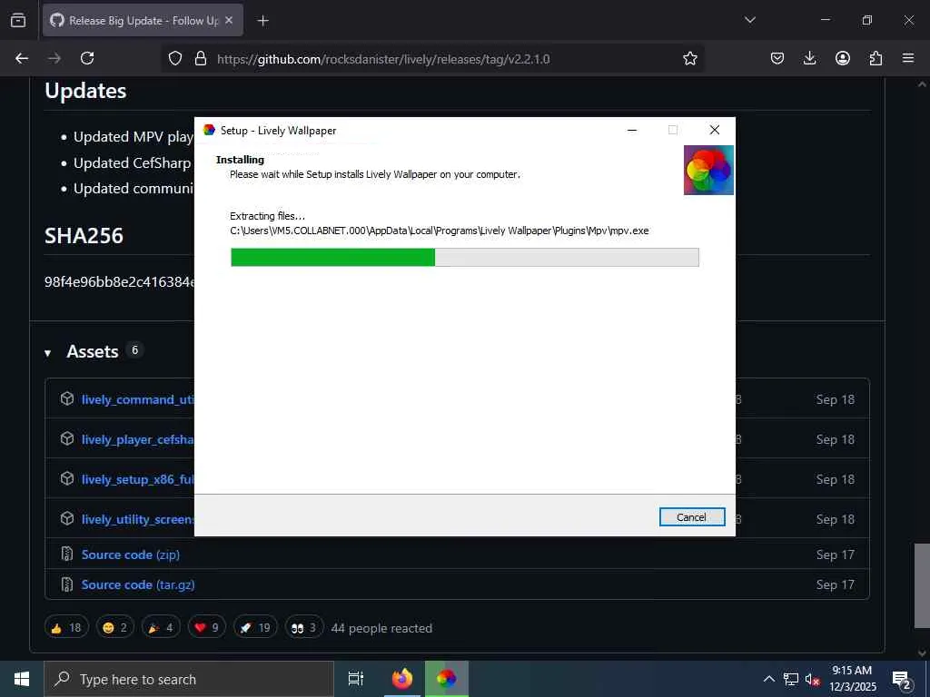React with heart (9)
930x697 pixels.
click(x=206, y=627)
